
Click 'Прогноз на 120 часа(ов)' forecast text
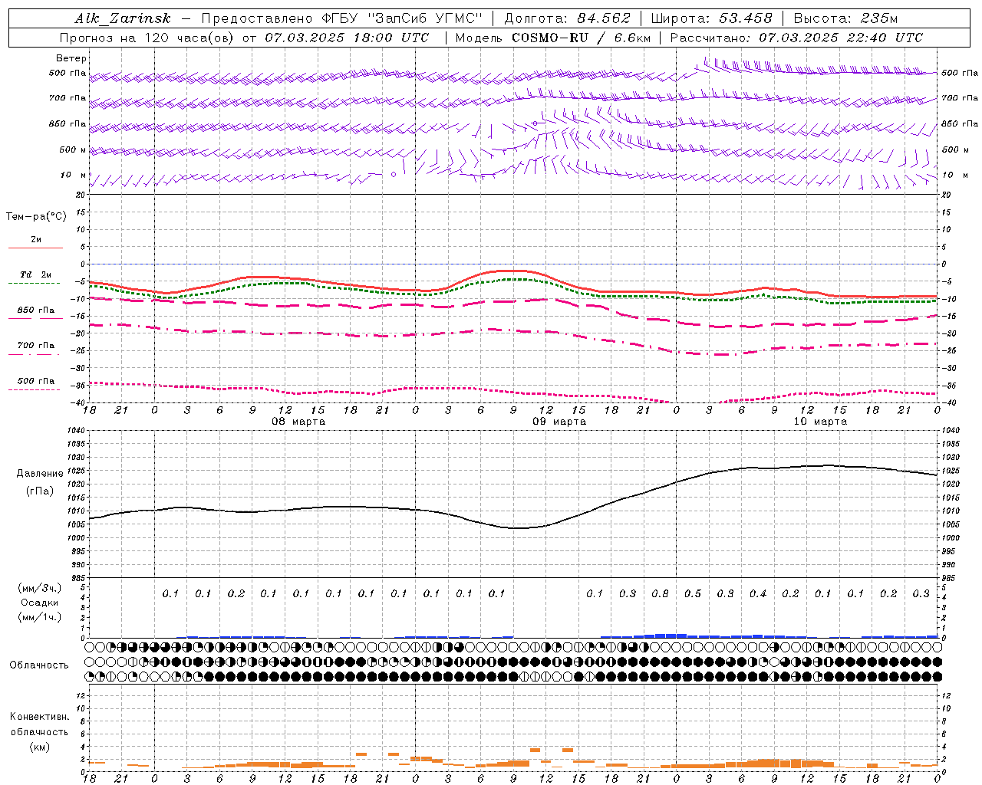click(x=147, y=38)
